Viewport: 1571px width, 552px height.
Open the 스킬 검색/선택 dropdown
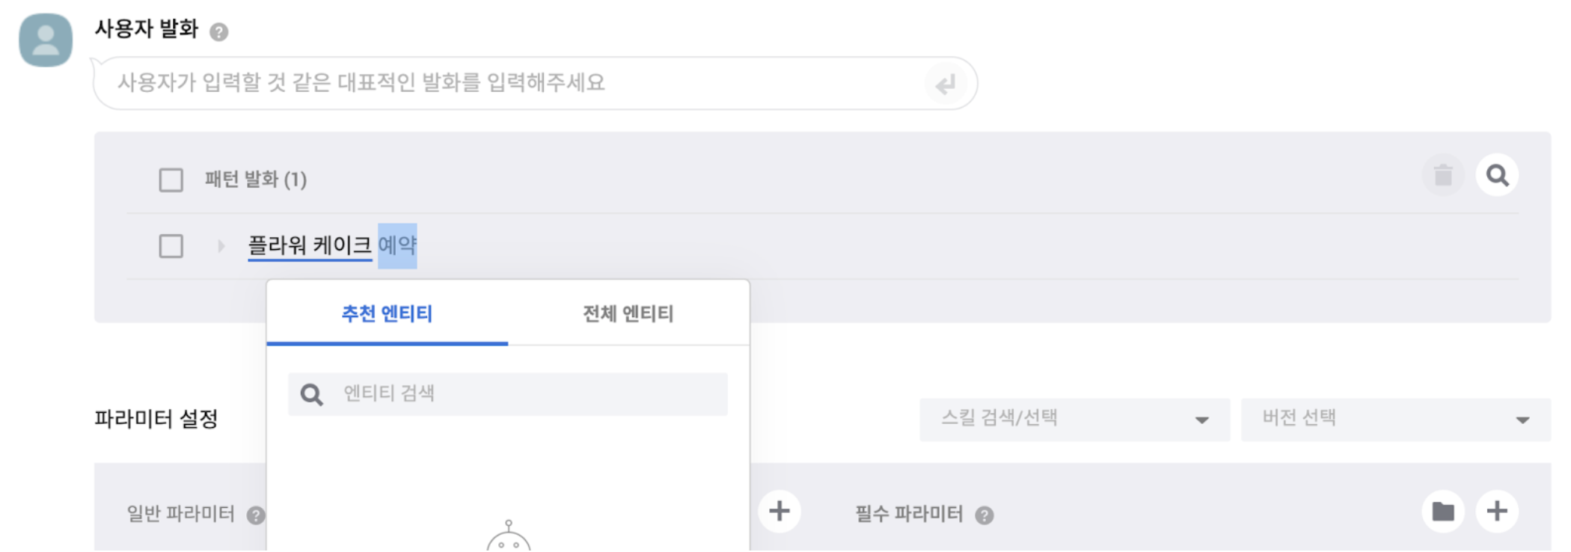point(1074,420)
